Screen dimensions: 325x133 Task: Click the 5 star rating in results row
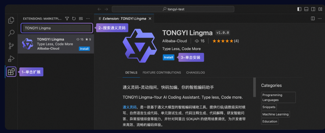(x=88, y=39)
